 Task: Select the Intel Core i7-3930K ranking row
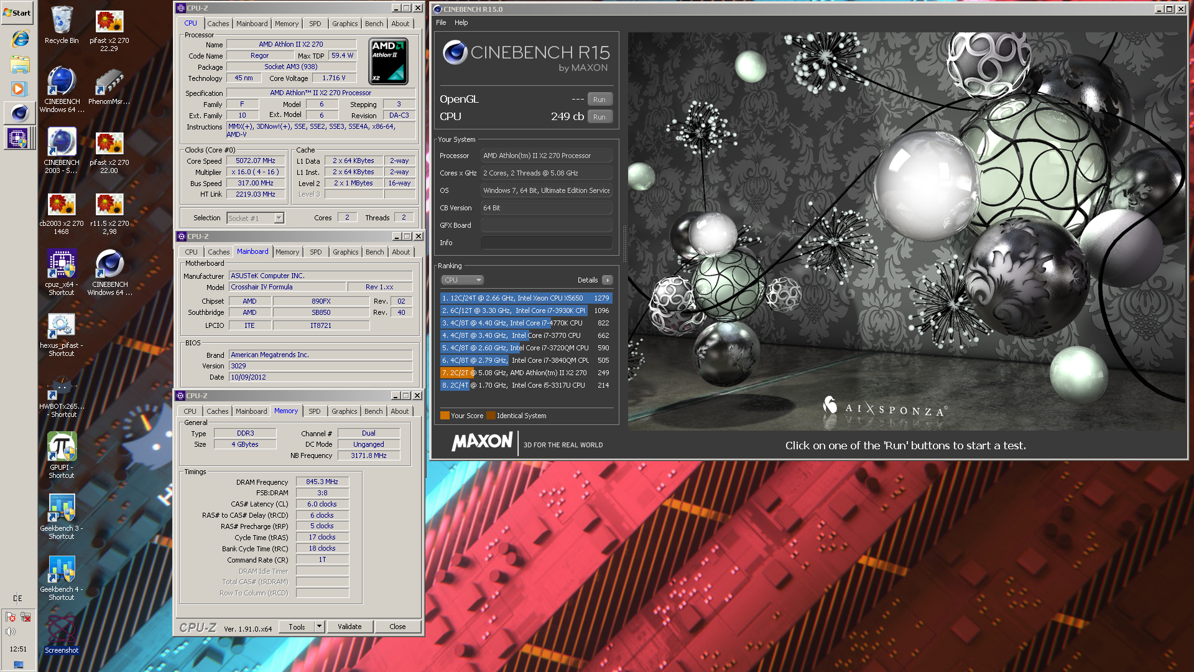(526, 310)
